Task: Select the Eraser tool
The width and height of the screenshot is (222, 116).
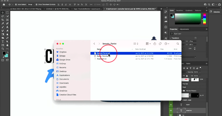Action: click(x=7, y=31)
